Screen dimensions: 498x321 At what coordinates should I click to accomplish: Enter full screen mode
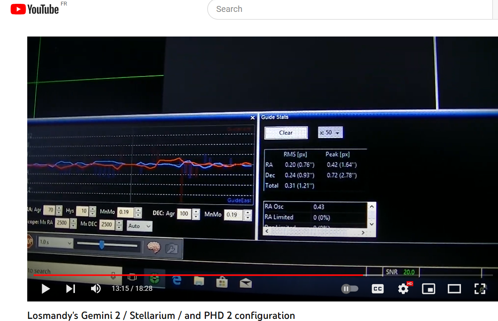[x=480, y=289]
